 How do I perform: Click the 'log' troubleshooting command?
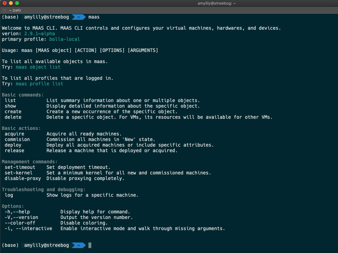click(9, 195)
